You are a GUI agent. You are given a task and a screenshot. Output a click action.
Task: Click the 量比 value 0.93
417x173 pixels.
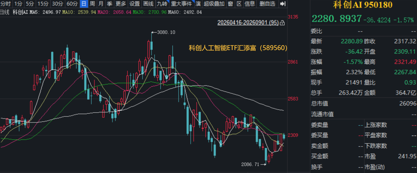coord(411,83)
